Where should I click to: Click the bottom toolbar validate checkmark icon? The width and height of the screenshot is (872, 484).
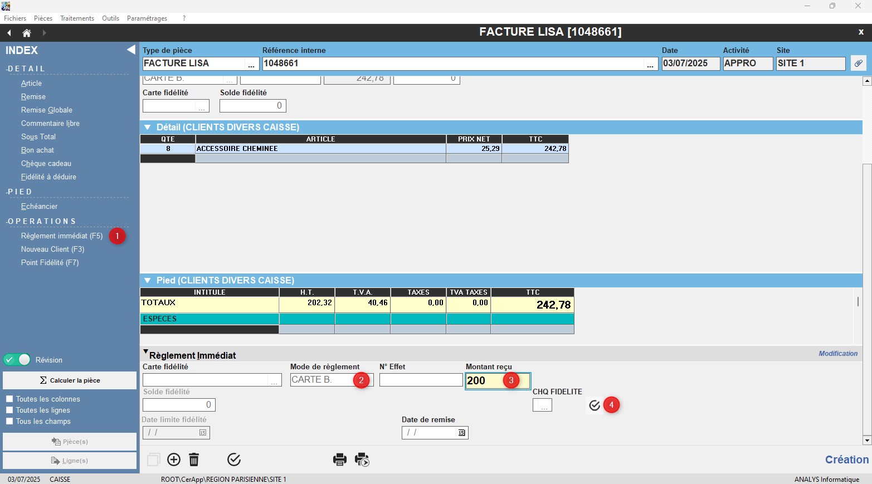pos(234,459)
